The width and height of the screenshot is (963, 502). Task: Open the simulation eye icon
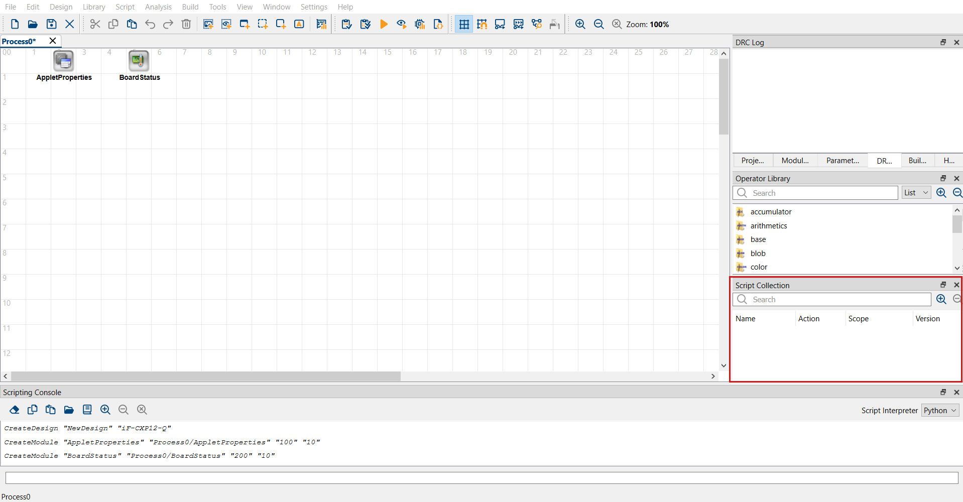pyautogui.click(x=402, y=24)
